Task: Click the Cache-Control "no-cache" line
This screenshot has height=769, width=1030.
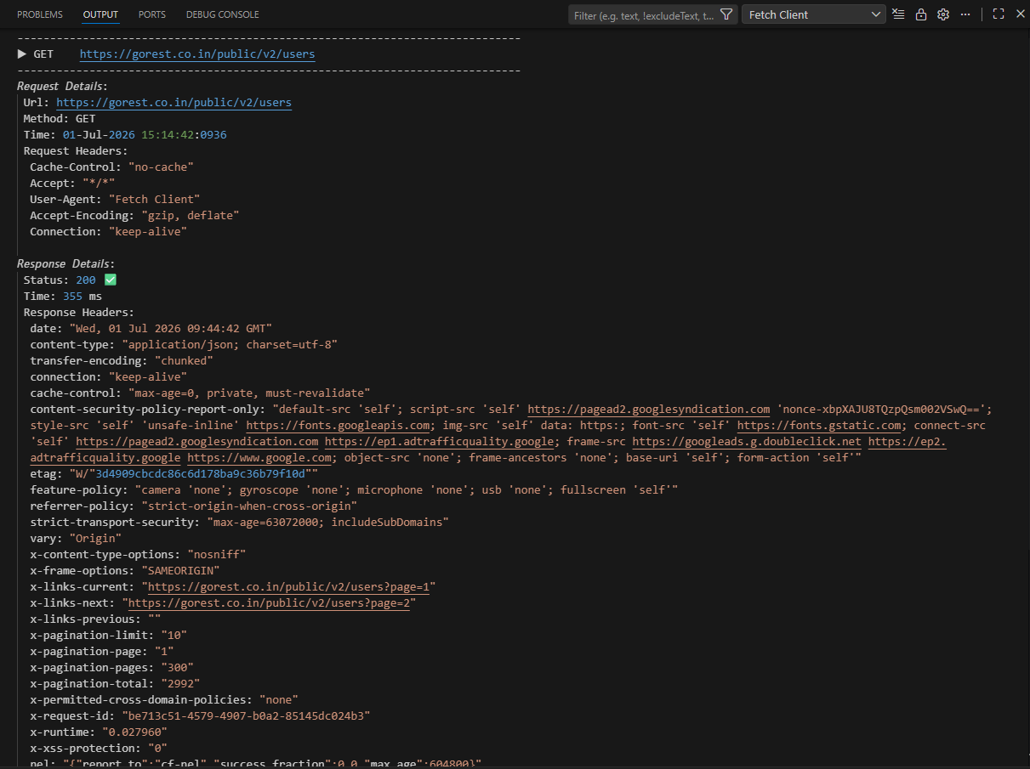Action: click(x=111, y=167)
